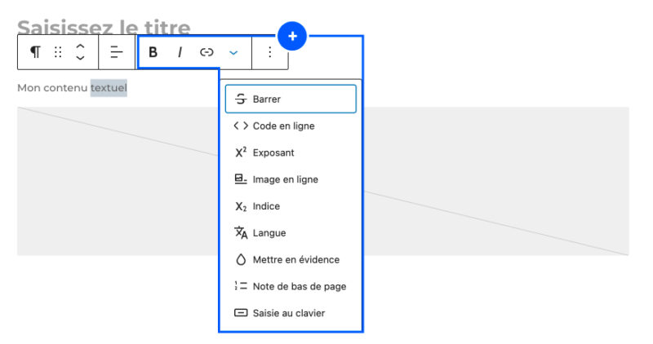Apply Exposant superscript formatting
The image size is (653, 344).
pyautogui.click(x=291, y=152)
